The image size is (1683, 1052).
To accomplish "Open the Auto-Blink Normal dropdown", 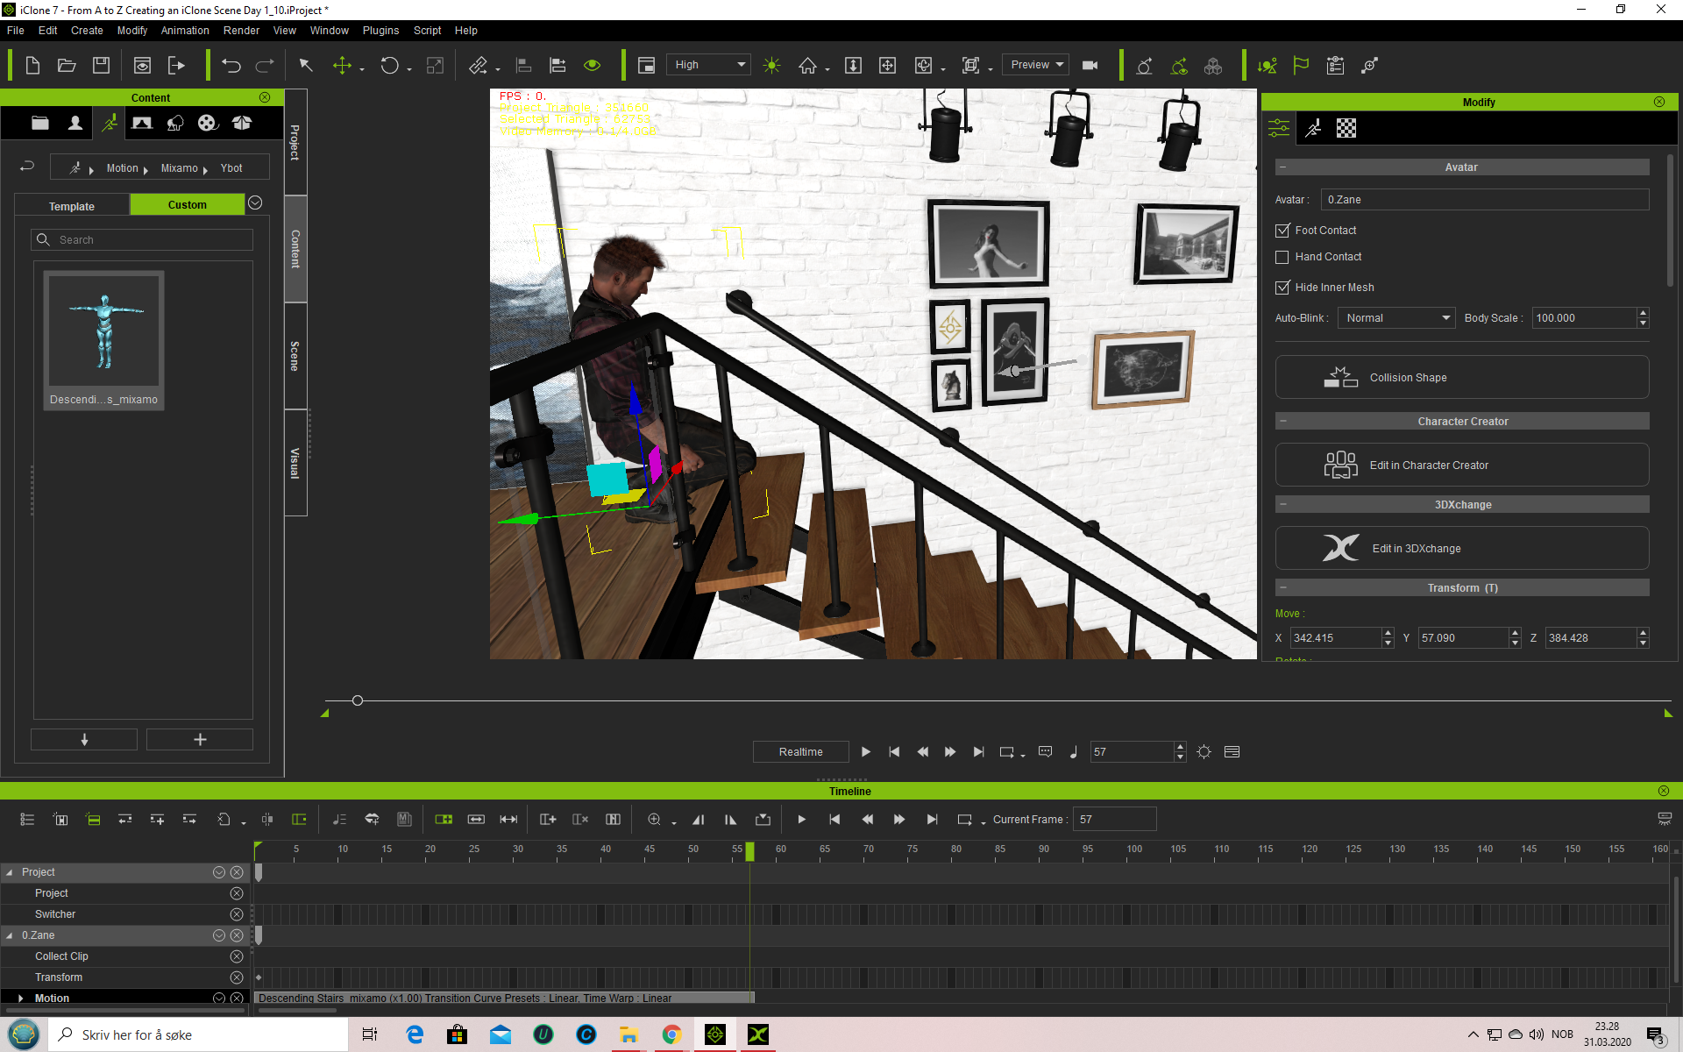I will 1395,318.
